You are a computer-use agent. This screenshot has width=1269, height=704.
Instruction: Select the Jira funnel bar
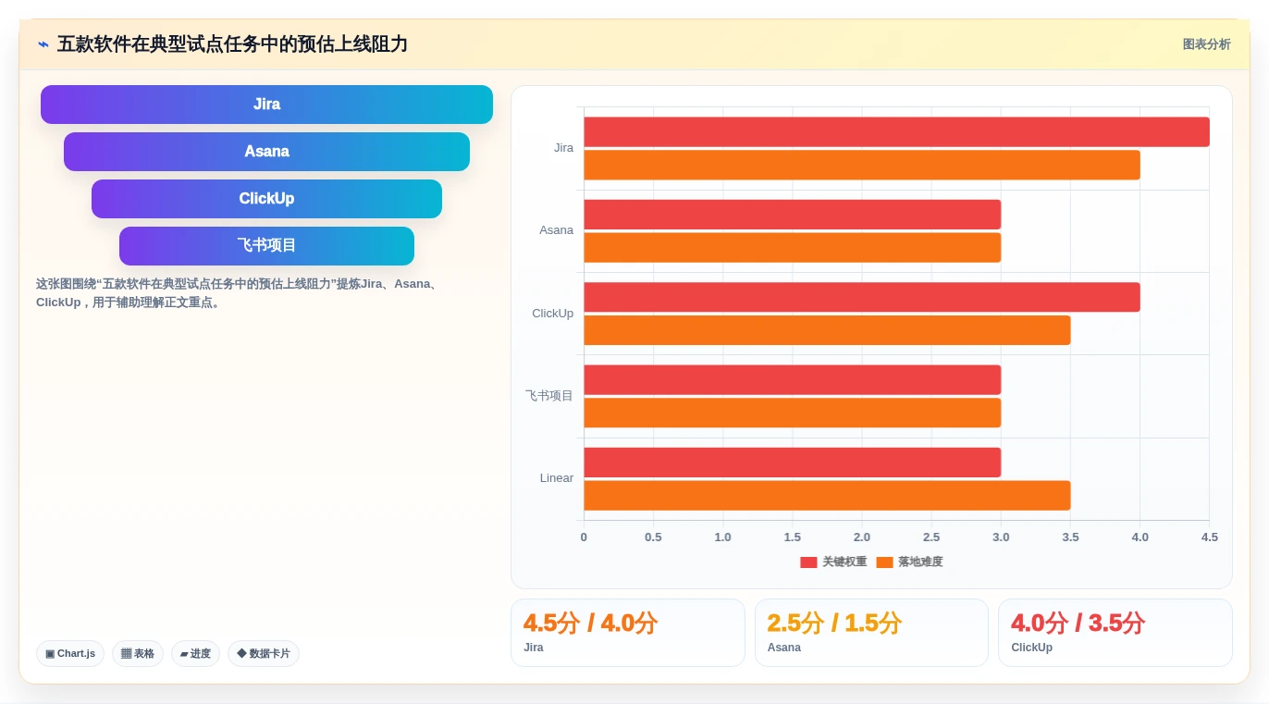click(x=266, y=105)
